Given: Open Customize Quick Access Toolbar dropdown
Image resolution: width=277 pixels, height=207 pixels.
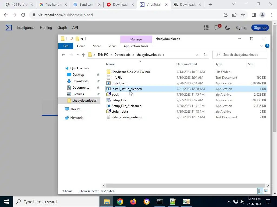Looking at the screenshot, I should 82,39.
